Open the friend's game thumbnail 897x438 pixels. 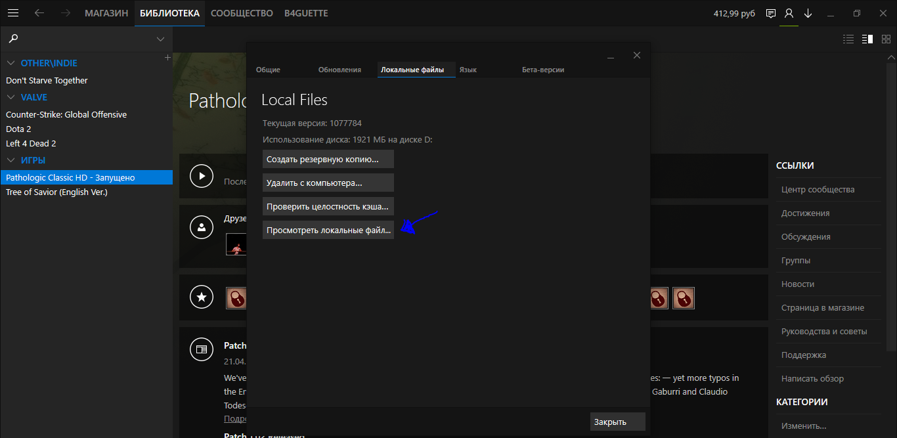[236, 244]
